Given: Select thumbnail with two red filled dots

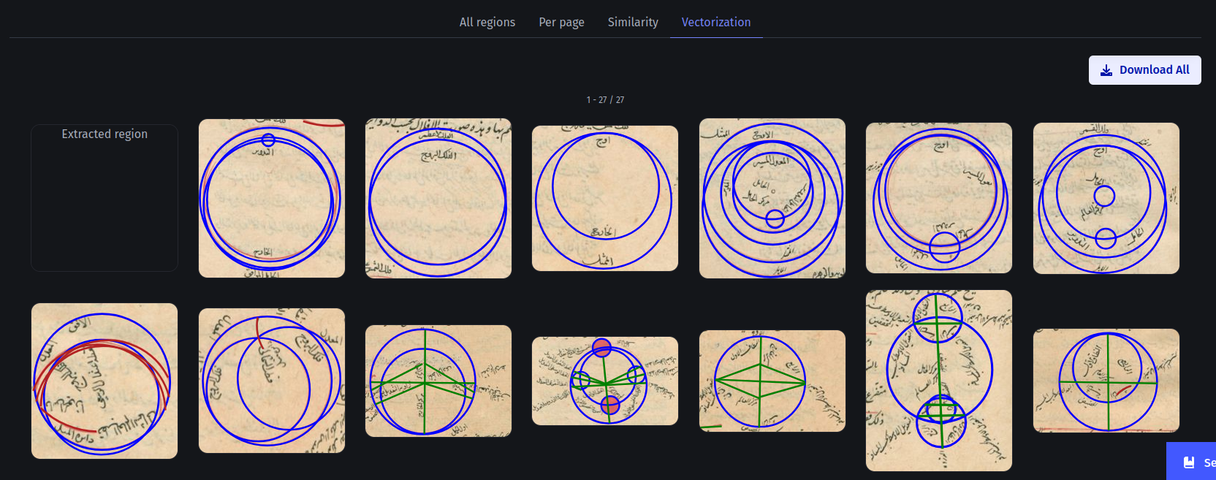Looking at the screenshot, I should pos(604,381).
